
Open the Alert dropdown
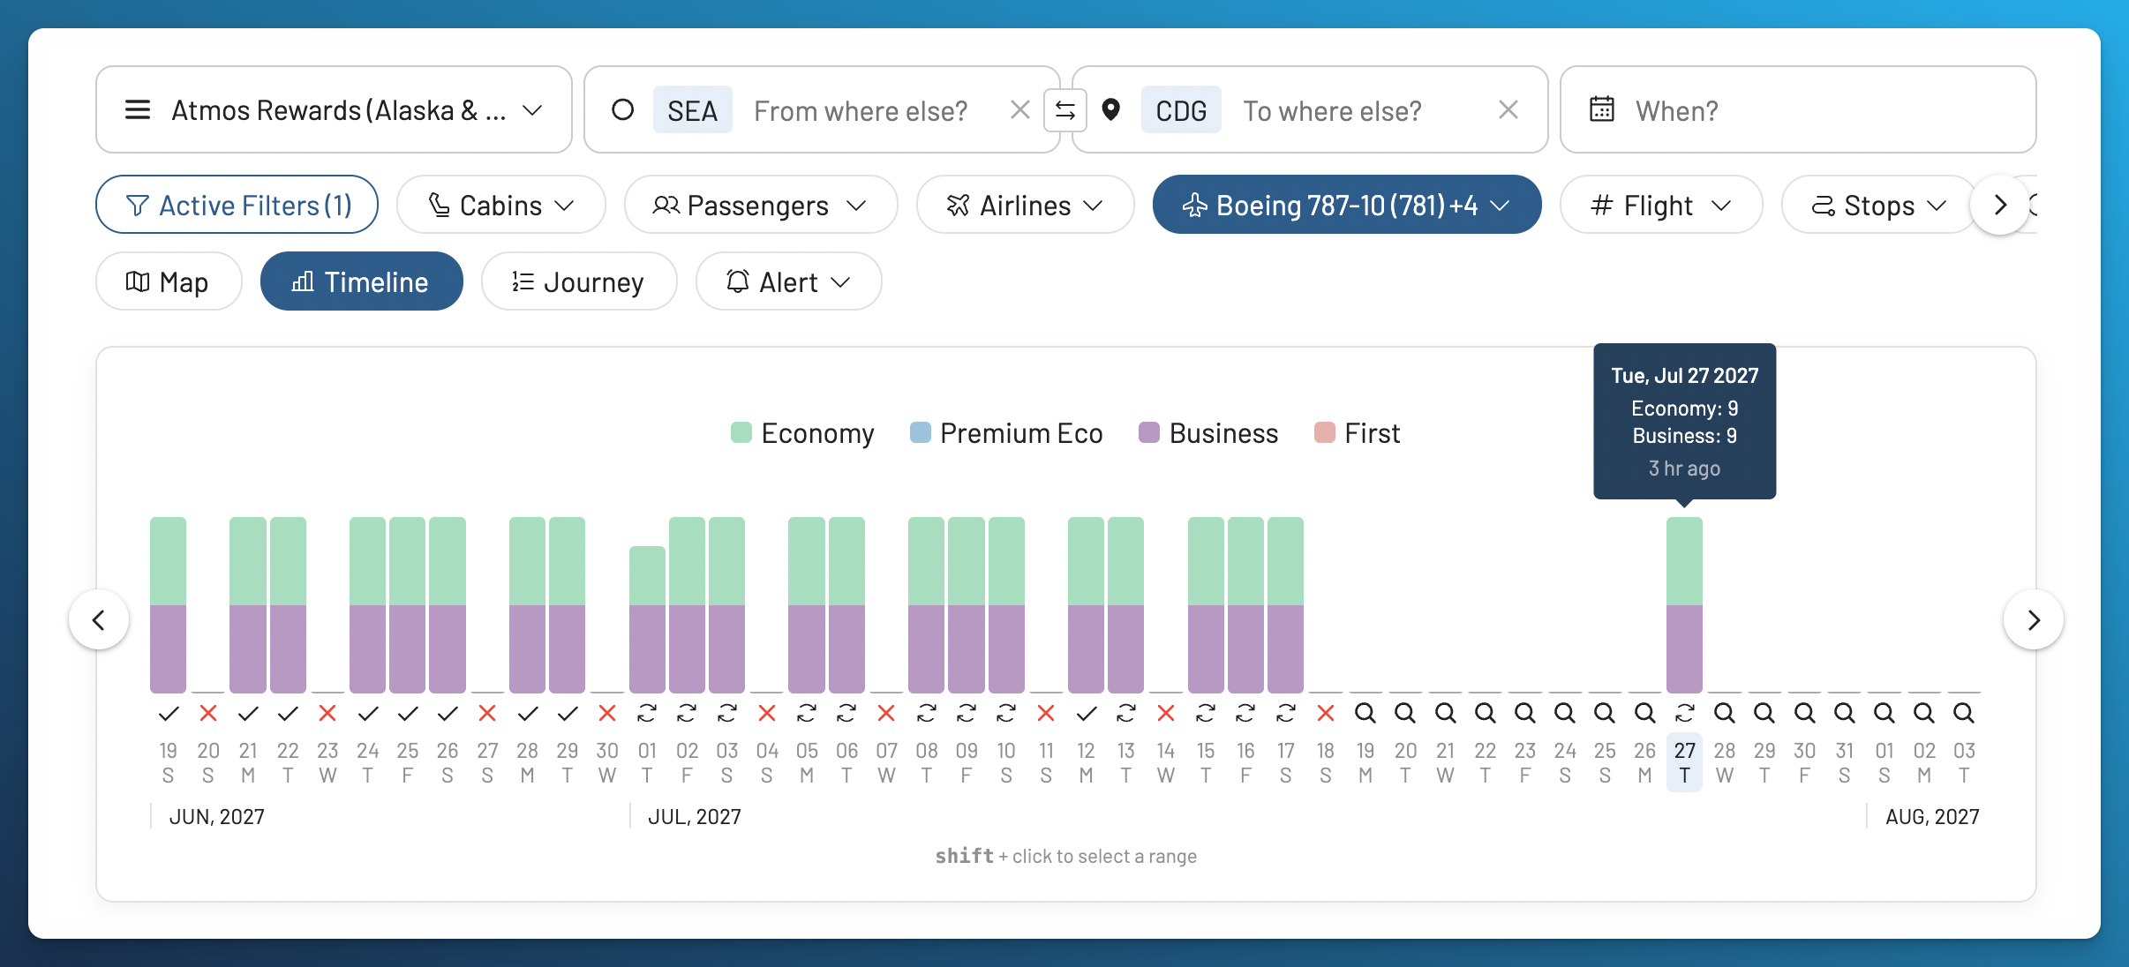[x=788, y=281]
